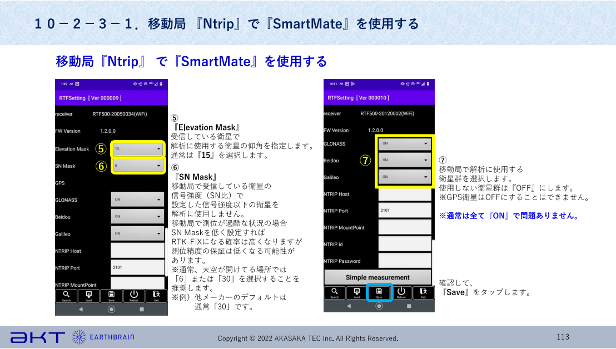Tap Exit icon in left phone toolbar
616x349 pixels.
[156, 296]
